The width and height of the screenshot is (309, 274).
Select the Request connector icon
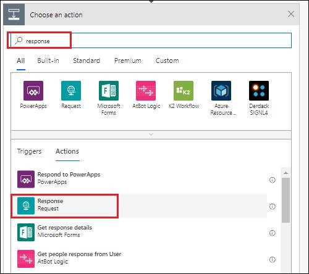71,91
